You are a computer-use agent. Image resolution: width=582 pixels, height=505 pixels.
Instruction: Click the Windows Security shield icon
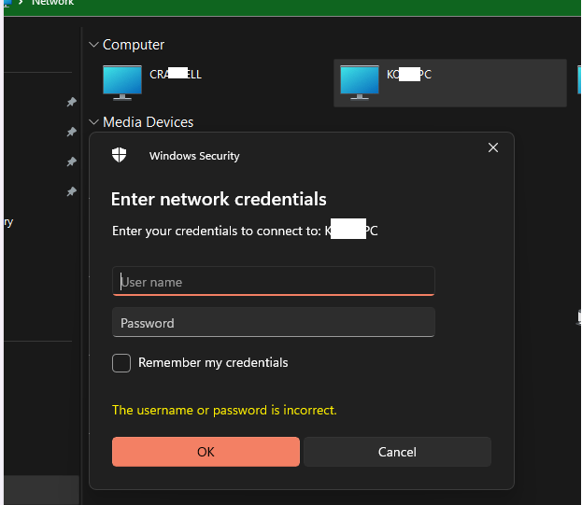point(120,155)
